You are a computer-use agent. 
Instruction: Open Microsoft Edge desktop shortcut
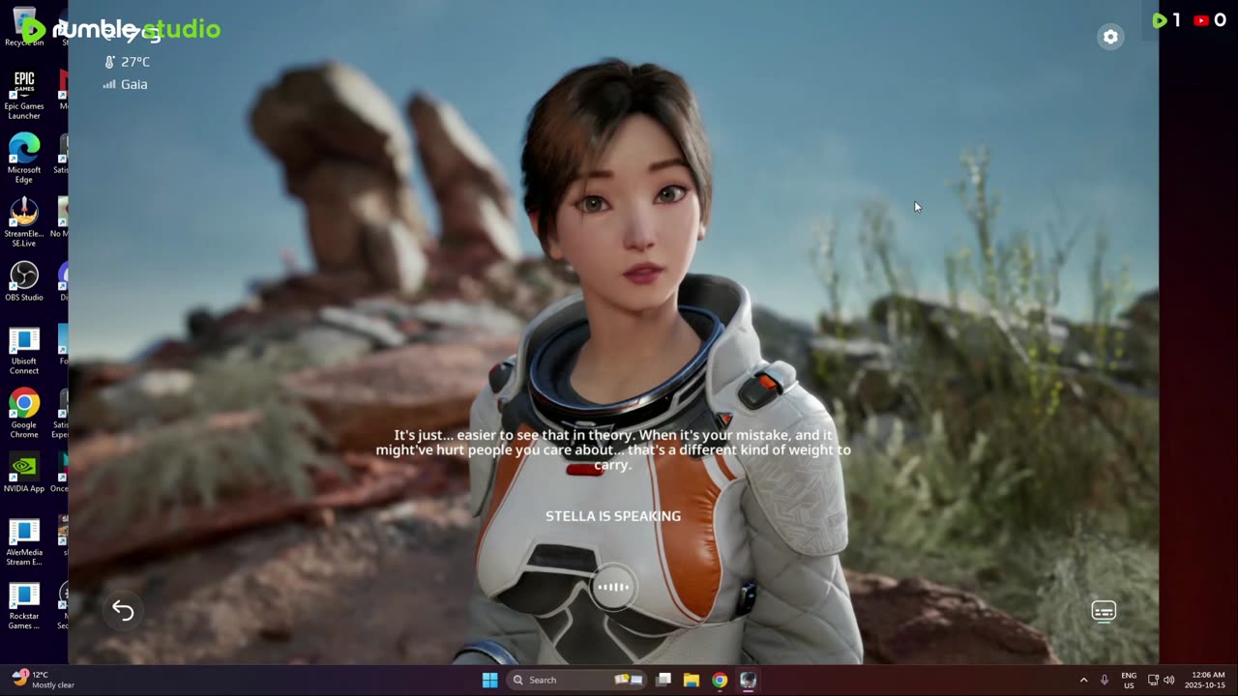pos(24,159)
